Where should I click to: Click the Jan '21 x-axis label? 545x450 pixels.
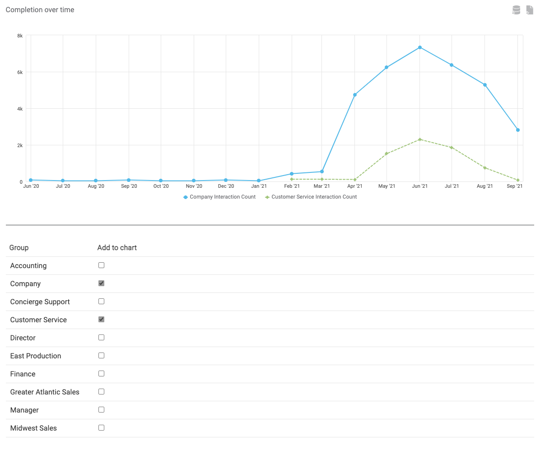pos(259,186)
